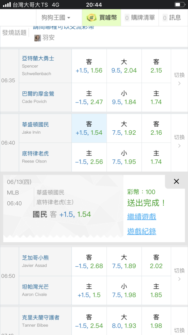The image size is (188, 335).
Task: Select 坦帕灣光芒 team name
Action: 35,287
